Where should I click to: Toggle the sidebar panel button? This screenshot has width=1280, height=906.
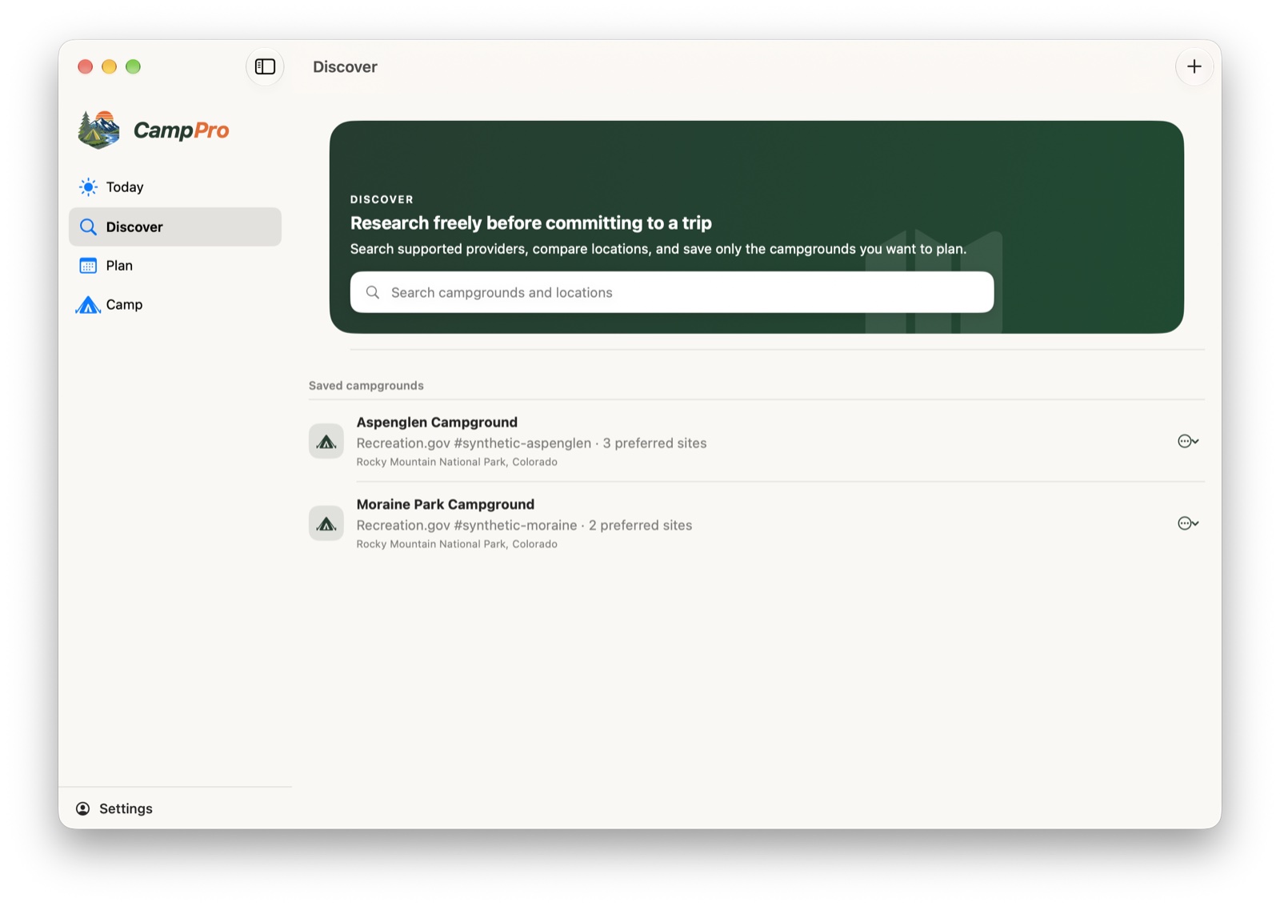click(265, 66)
